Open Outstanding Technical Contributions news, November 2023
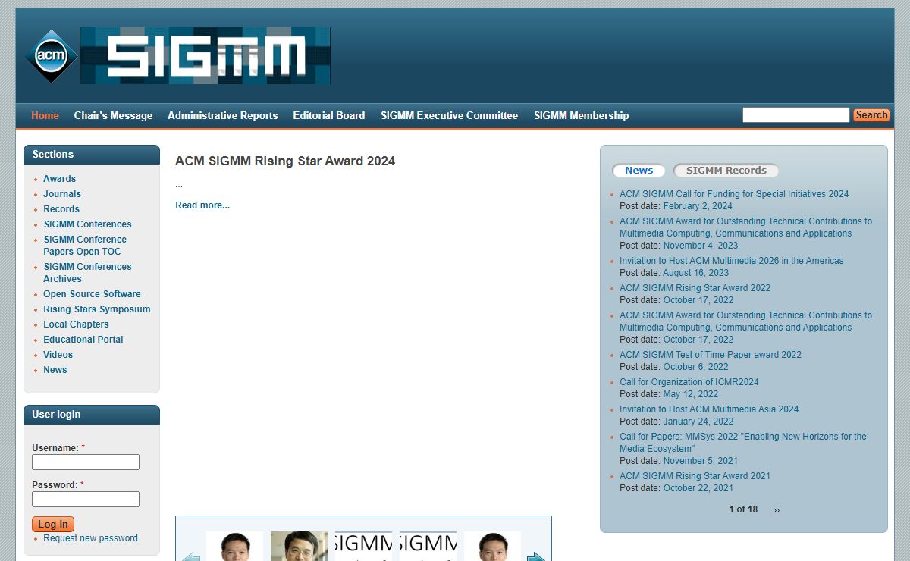The width and height of the screenshot is (910, 561). tap(745, 227)
